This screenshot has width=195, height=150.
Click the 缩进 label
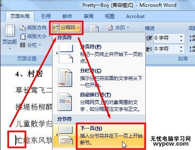pos(149,28)
